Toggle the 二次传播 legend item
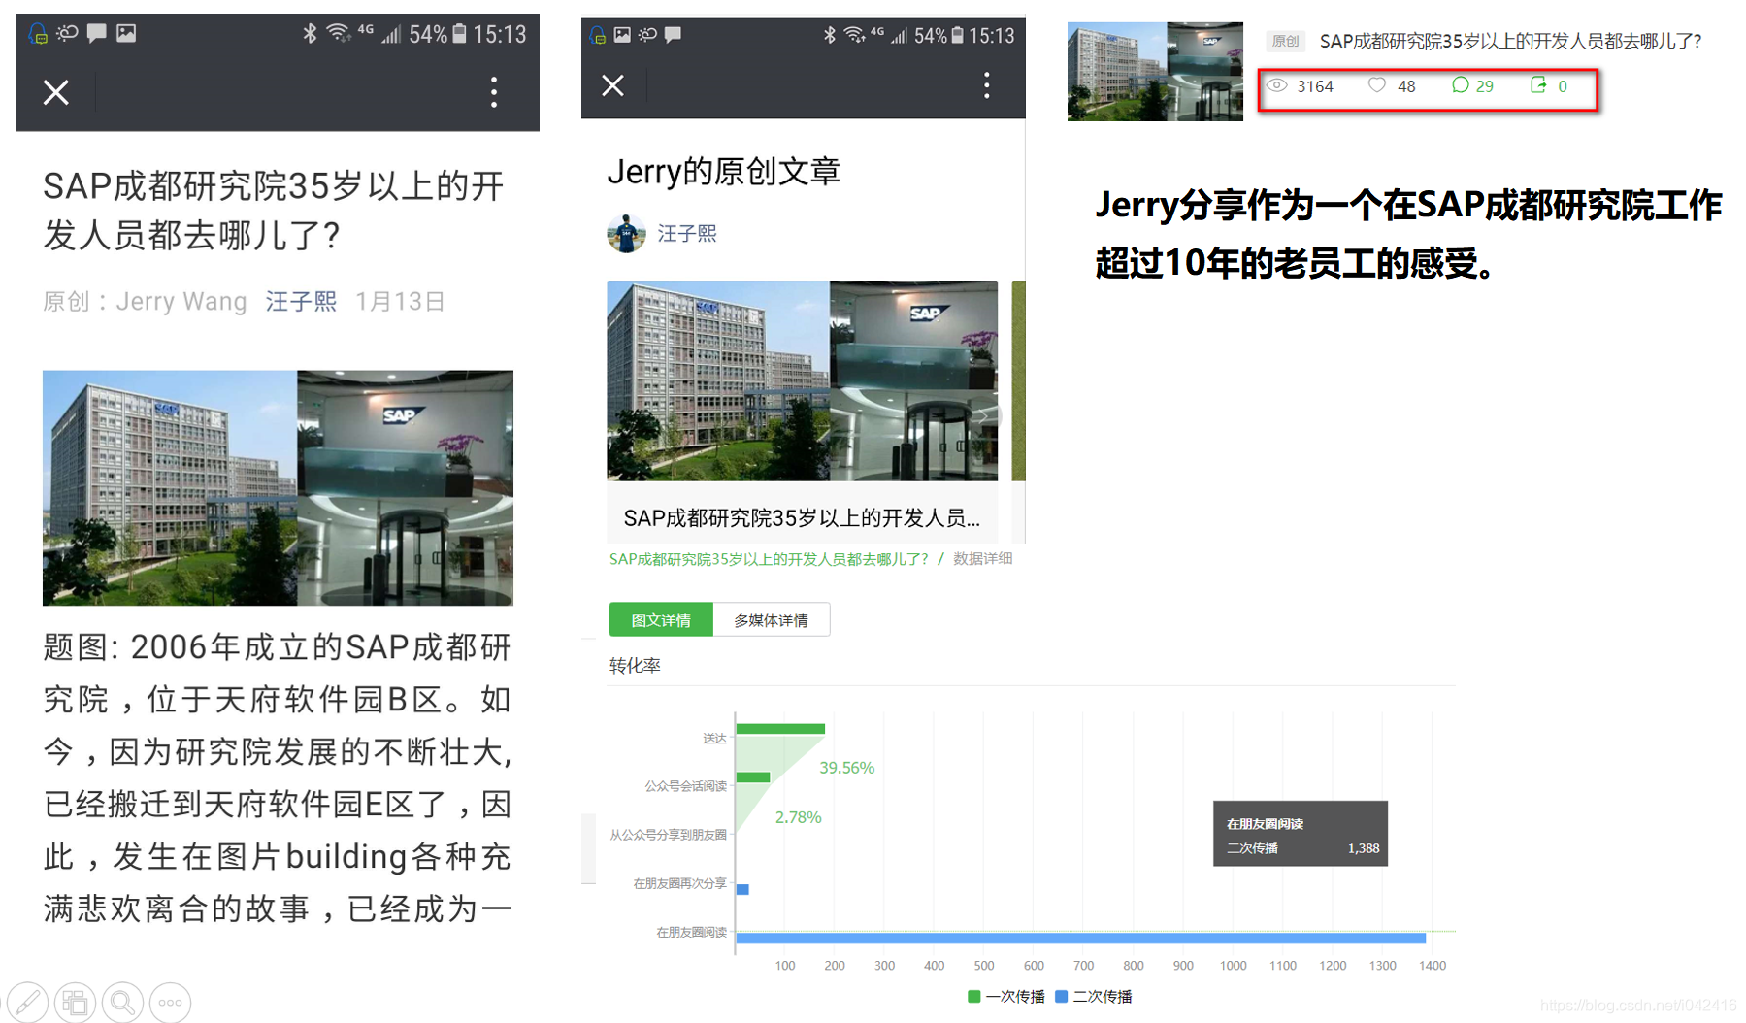 [x=1094, y=997]
